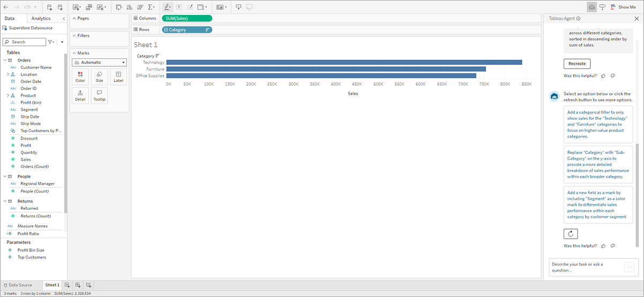Select the Sheet 1 tab

point(52,285)
